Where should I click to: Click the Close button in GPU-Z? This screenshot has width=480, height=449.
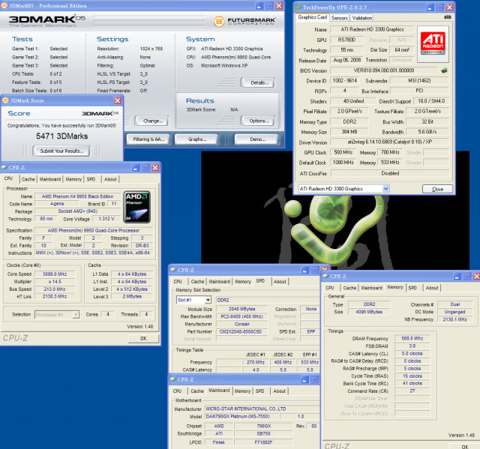437,189
